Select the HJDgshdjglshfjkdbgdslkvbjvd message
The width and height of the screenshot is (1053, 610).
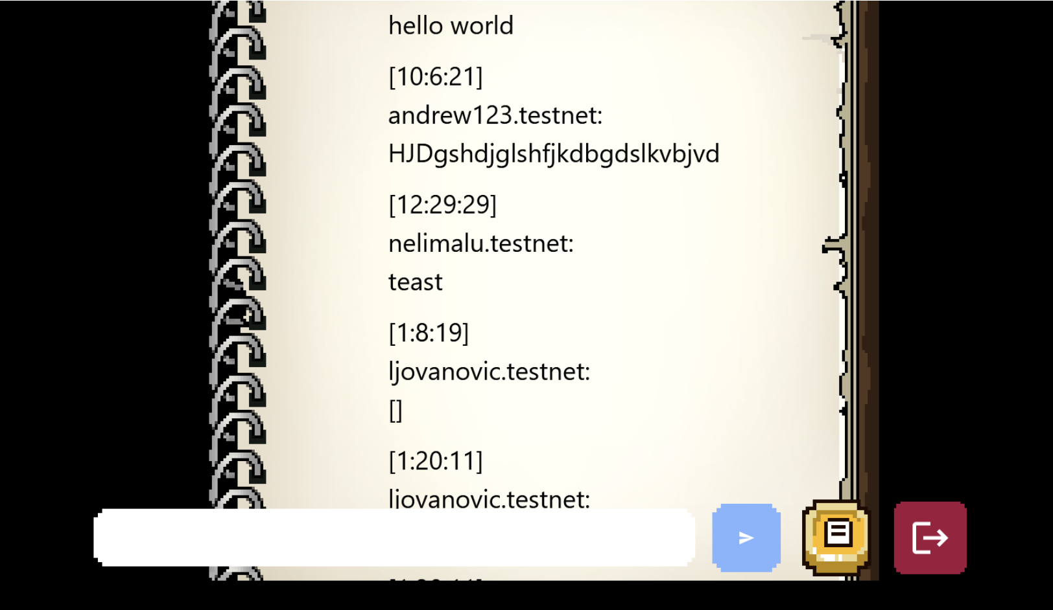(x=554, y=154)
